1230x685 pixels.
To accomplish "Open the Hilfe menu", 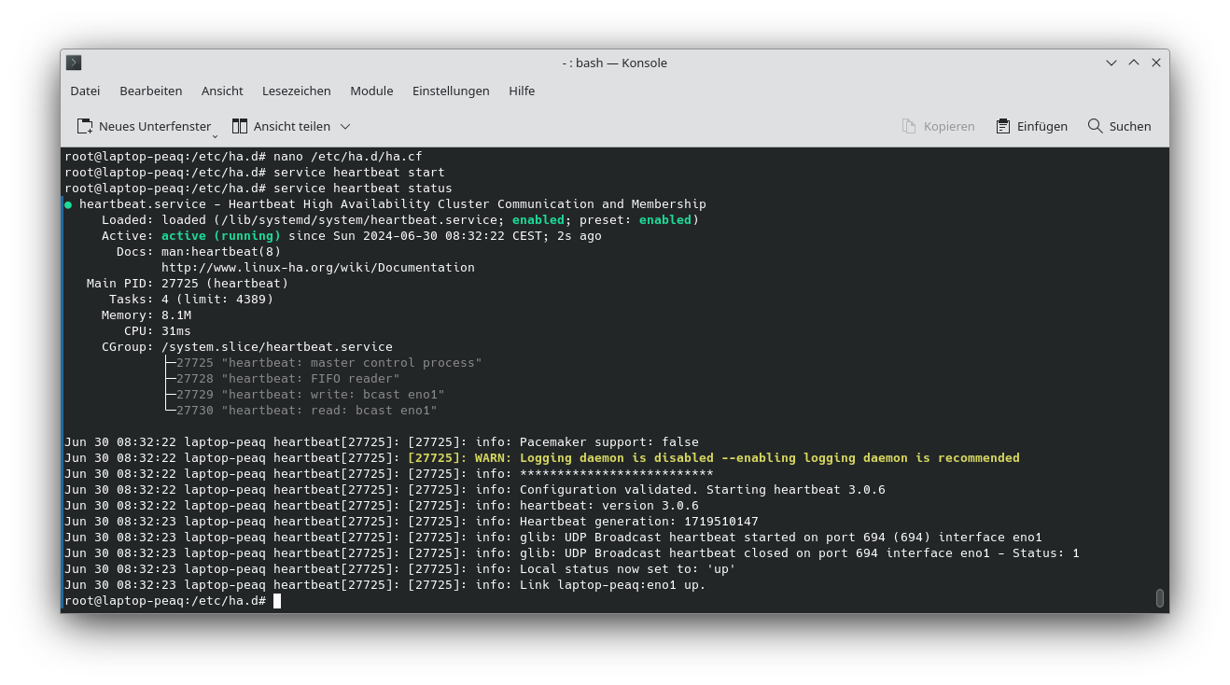I will coord(522,91).
